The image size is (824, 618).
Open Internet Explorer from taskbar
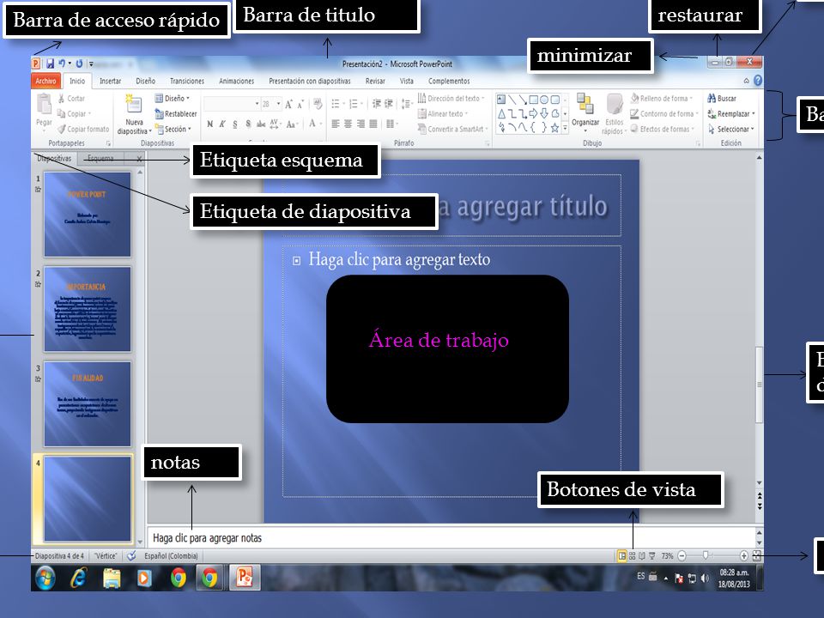[78, 578]
